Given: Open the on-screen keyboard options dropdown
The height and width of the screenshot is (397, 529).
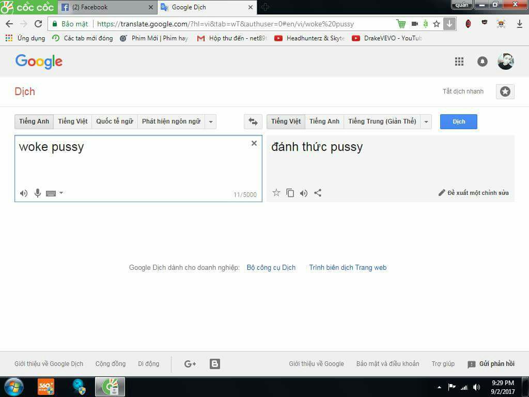Looking at the screenshot, I should [x=61, y=193].
